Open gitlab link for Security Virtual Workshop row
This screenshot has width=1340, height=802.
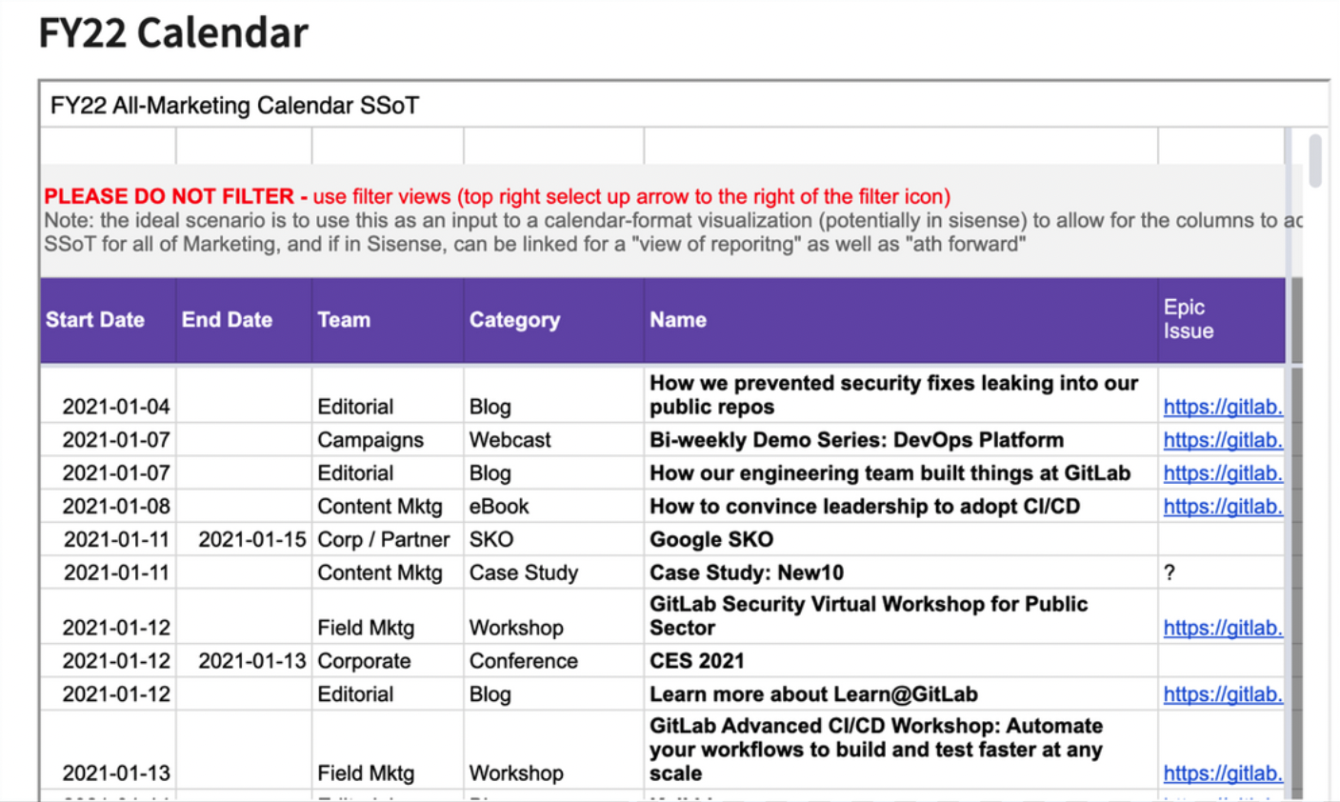1223,628
